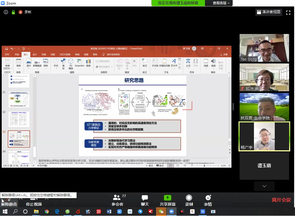Enter full screen mode icon
This screenshot has height=216, width=295.
(x=288, y=12)
